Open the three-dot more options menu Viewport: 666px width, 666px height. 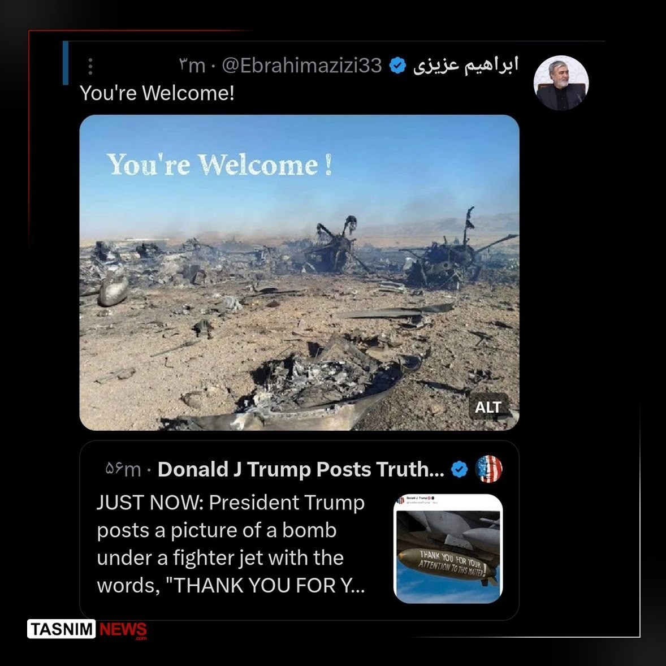90,66
